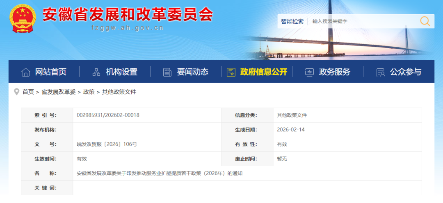Click the news icon beside 要闻动态

(x=167, y=72)
